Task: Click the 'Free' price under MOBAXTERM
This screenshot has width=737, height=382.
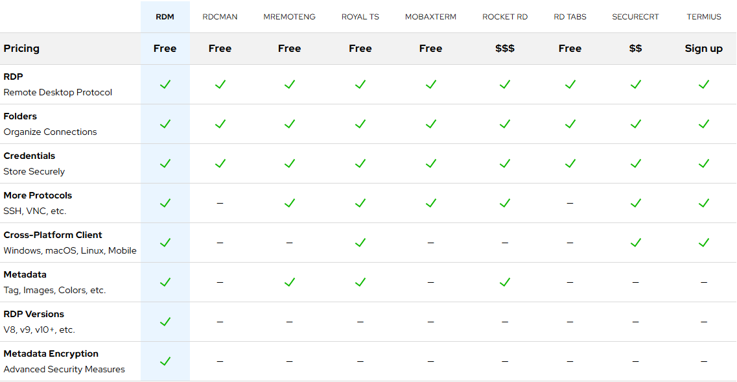Action: 430,49
